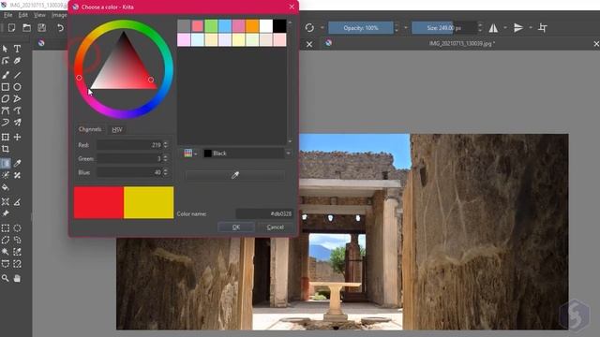Close the Choose a color dialog
This screenshot has height=337, width=600.
(x=292, y=7)
